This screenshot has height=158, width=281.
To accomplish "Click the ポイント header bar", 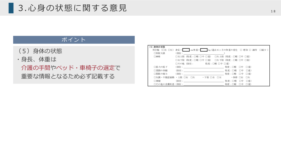I will click(74, 40).
